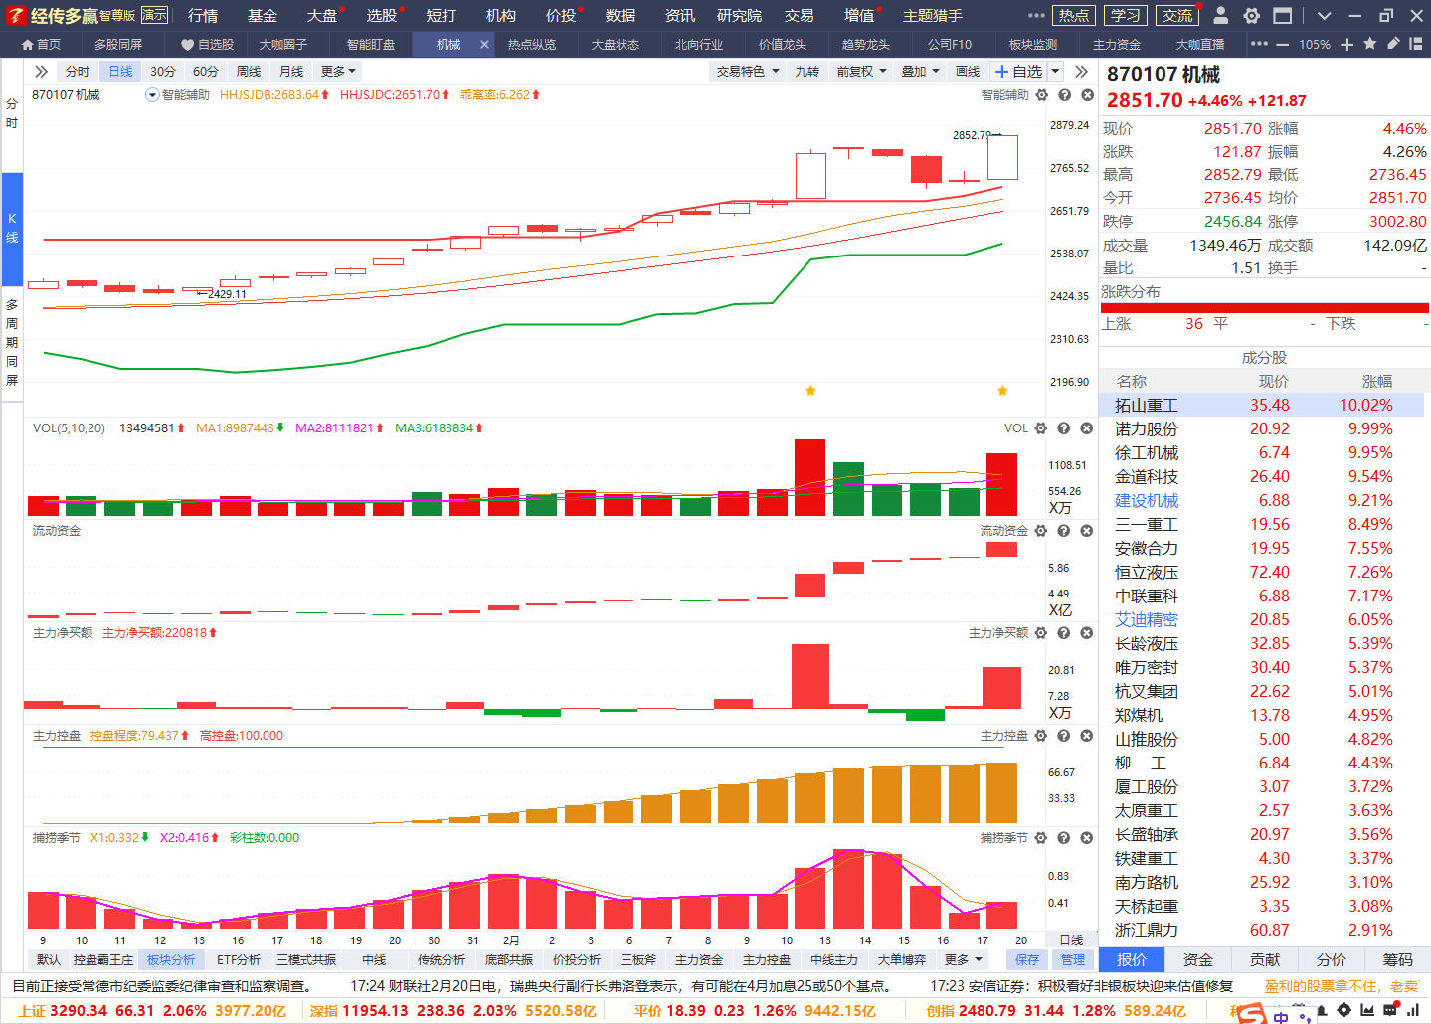
Task: Open the 板块监测 tab
Action: [x=1033, y=44]
